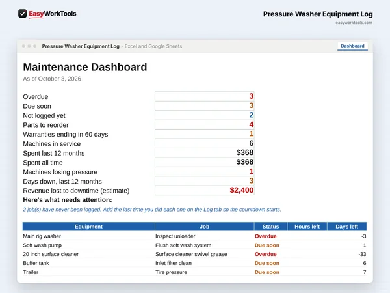Click the Hours left column header

[x=307, y=227]
